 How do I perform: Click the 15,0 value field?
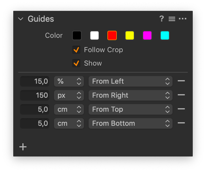[x=35, y=82]
